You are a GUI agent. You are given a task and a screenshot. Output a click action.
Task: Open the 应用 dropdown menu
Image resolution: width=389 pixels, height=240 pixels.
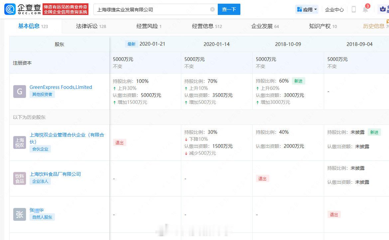click(x=307, y=9)
